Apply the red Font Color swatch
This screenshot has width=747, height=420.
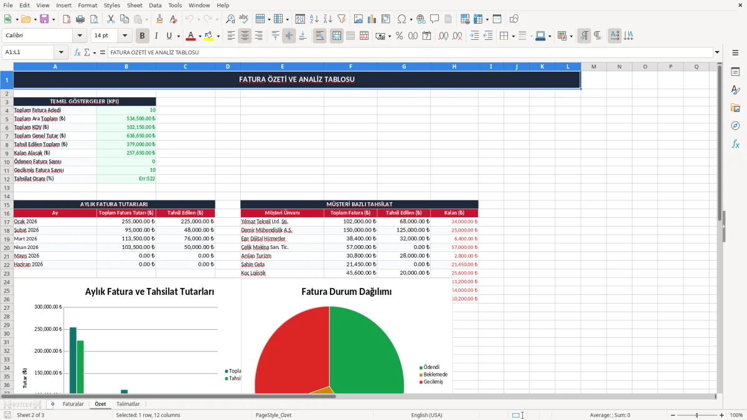[x=190, y=36]
